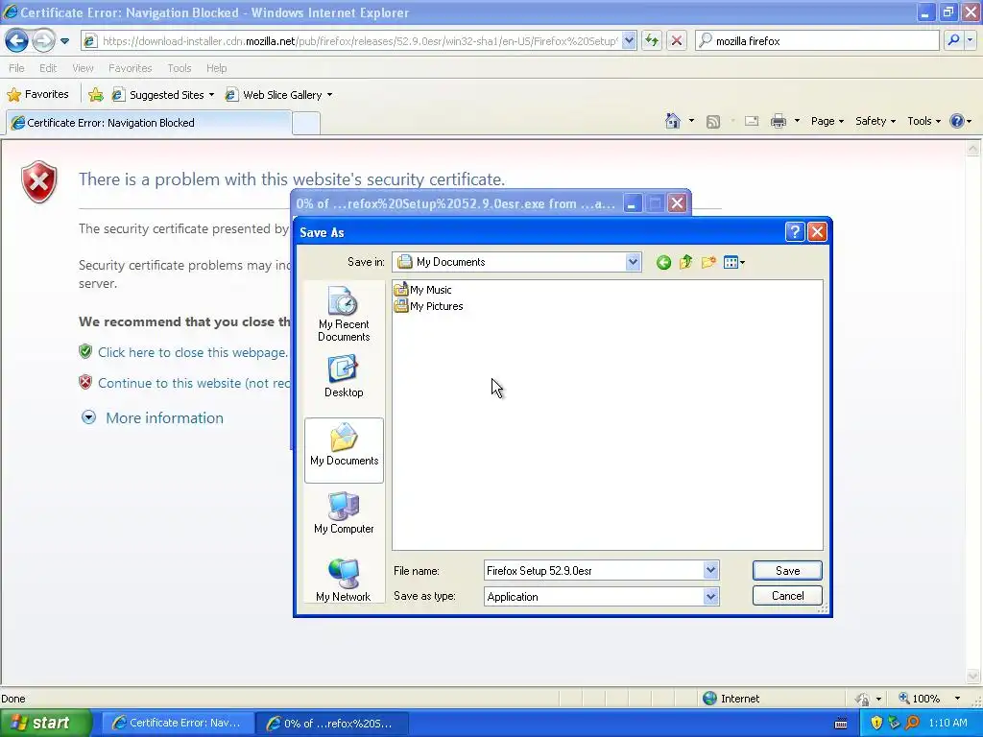Open the Page command menu

[827, 121]
